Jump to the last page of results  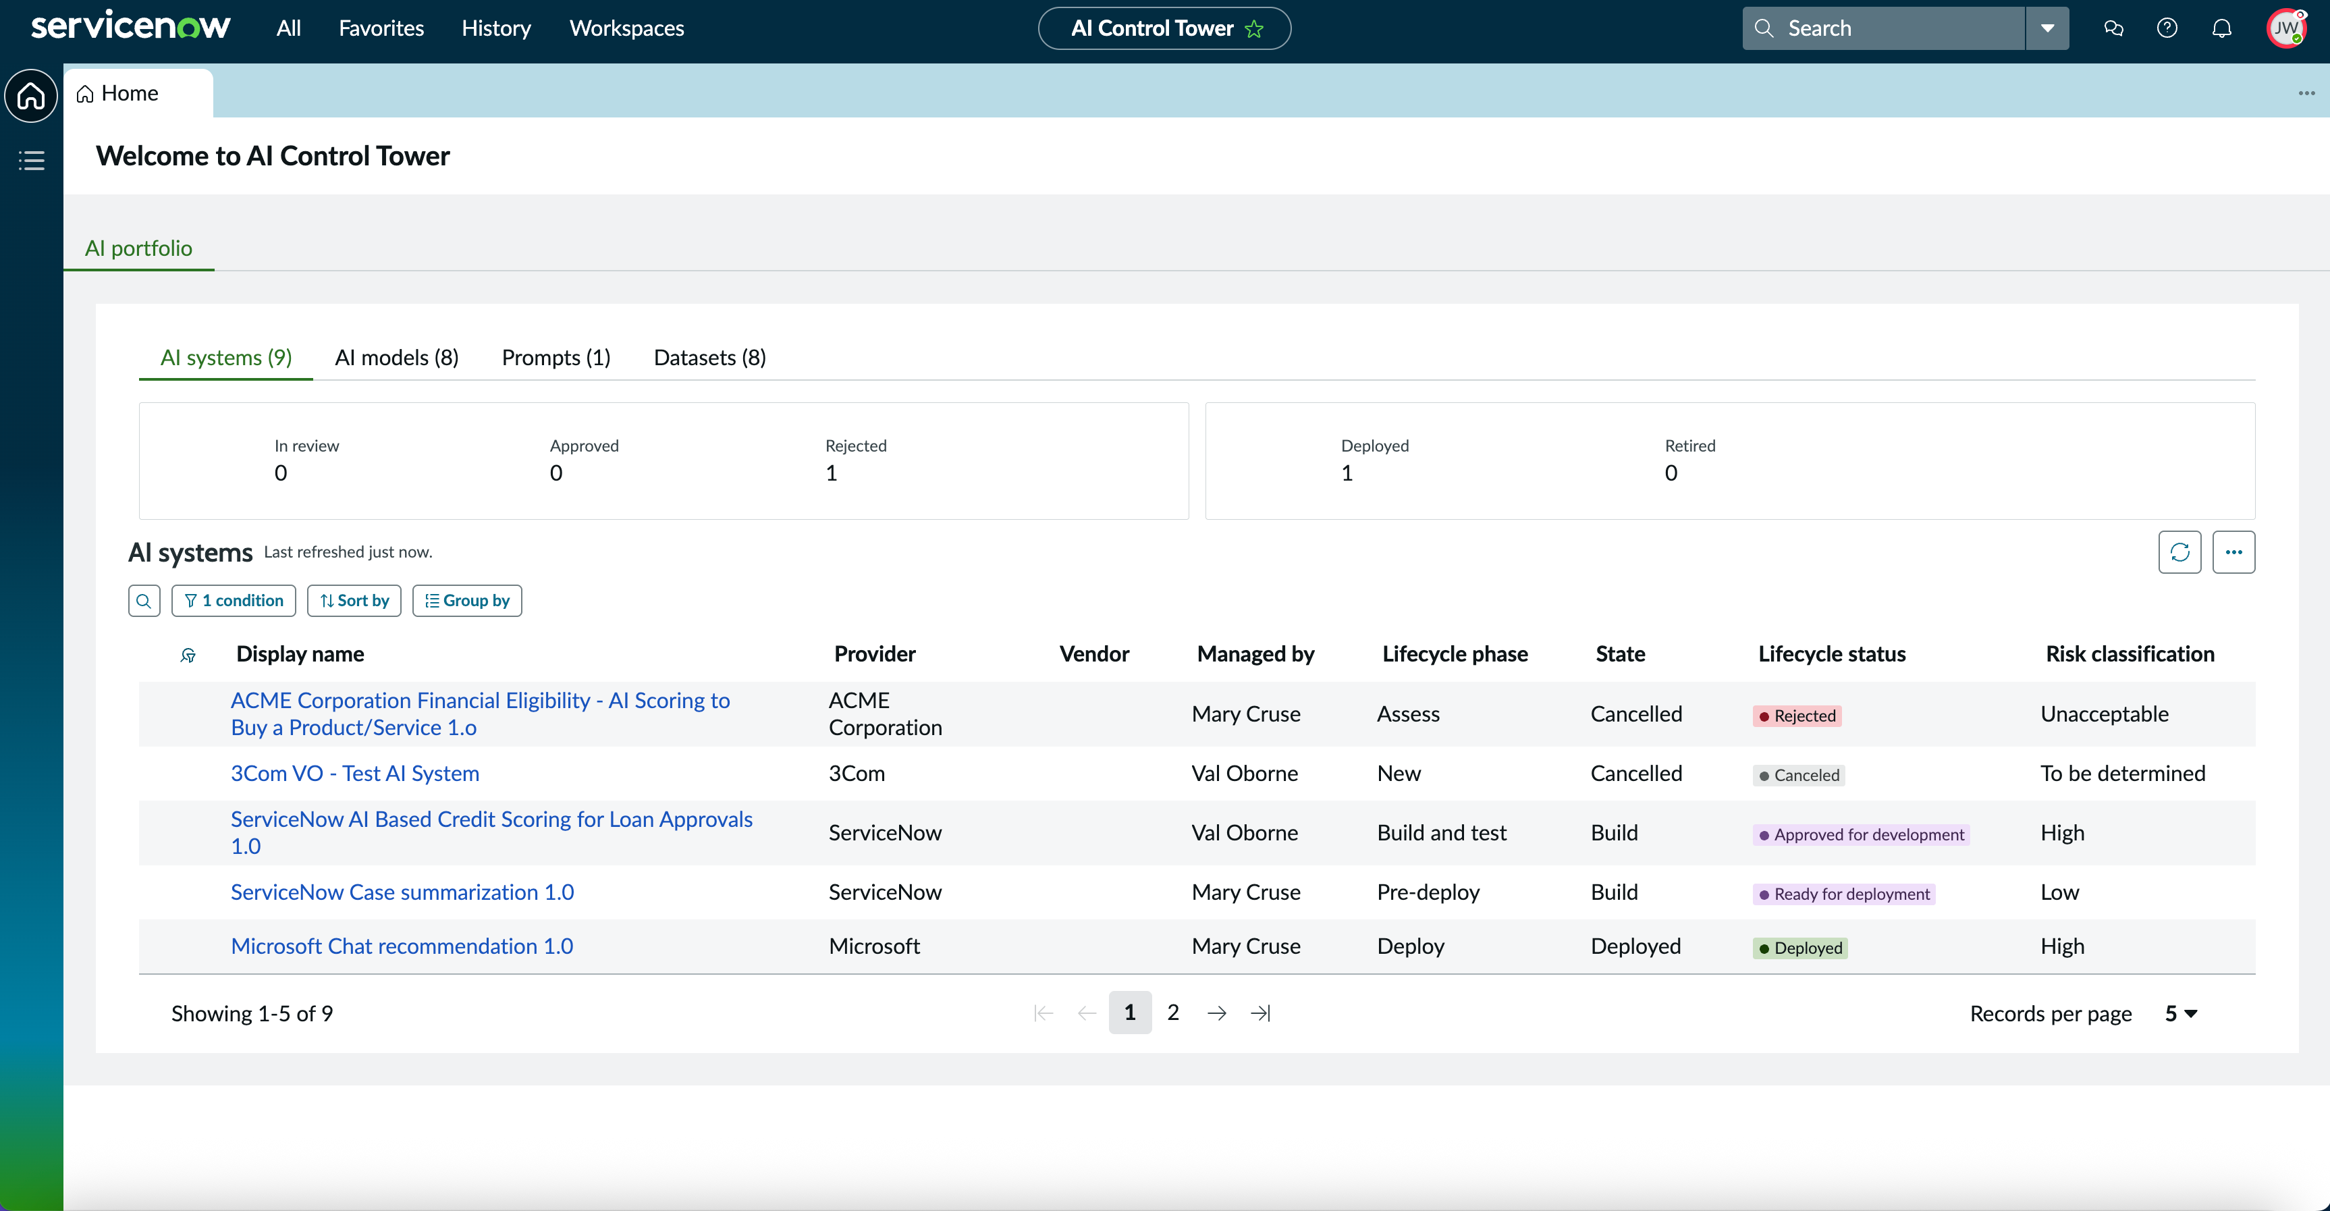pyautogui.click(x=1261, y=1013)
